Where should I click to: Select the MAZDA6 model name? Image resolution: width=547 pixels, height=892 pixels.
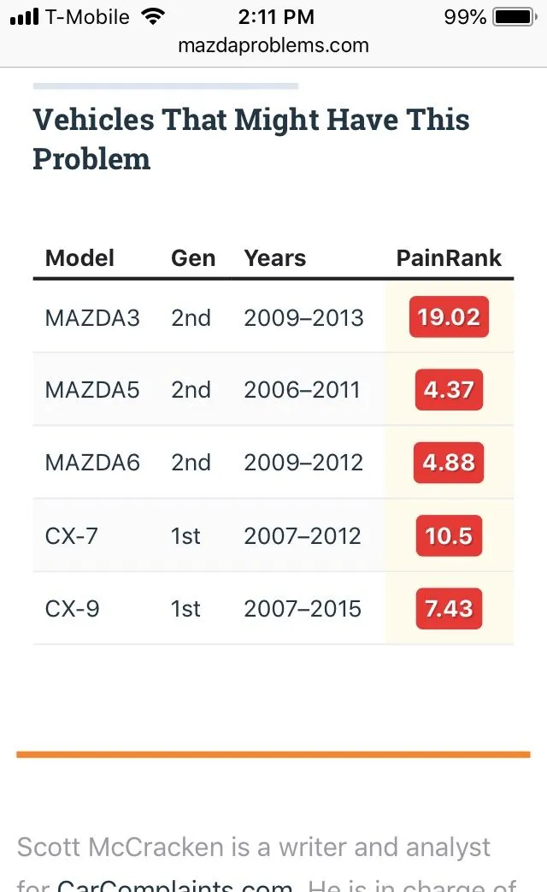(92, 463)
